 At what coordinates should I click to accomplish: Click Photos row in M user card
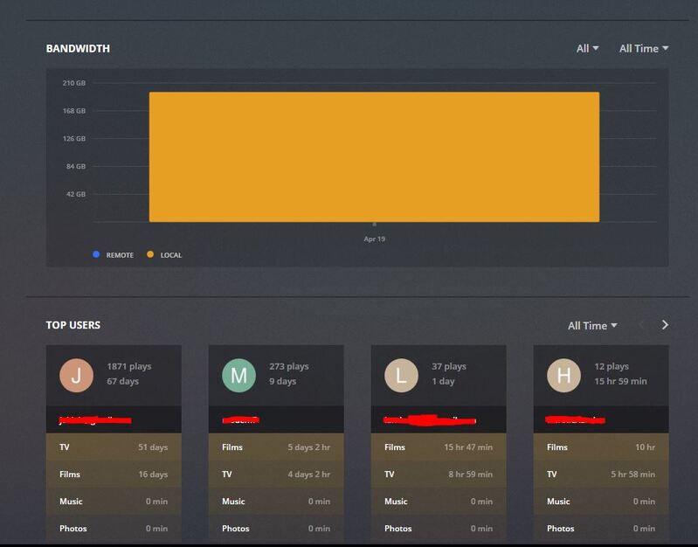tap(276, 529)
